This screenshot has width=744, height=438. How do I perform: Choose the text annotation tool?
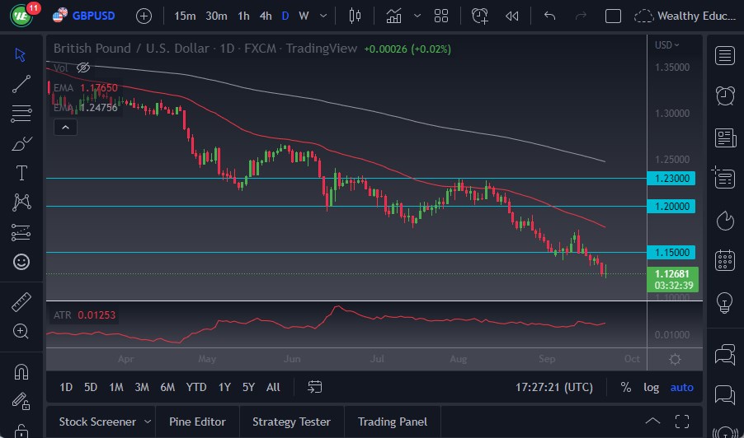(21, 173)
